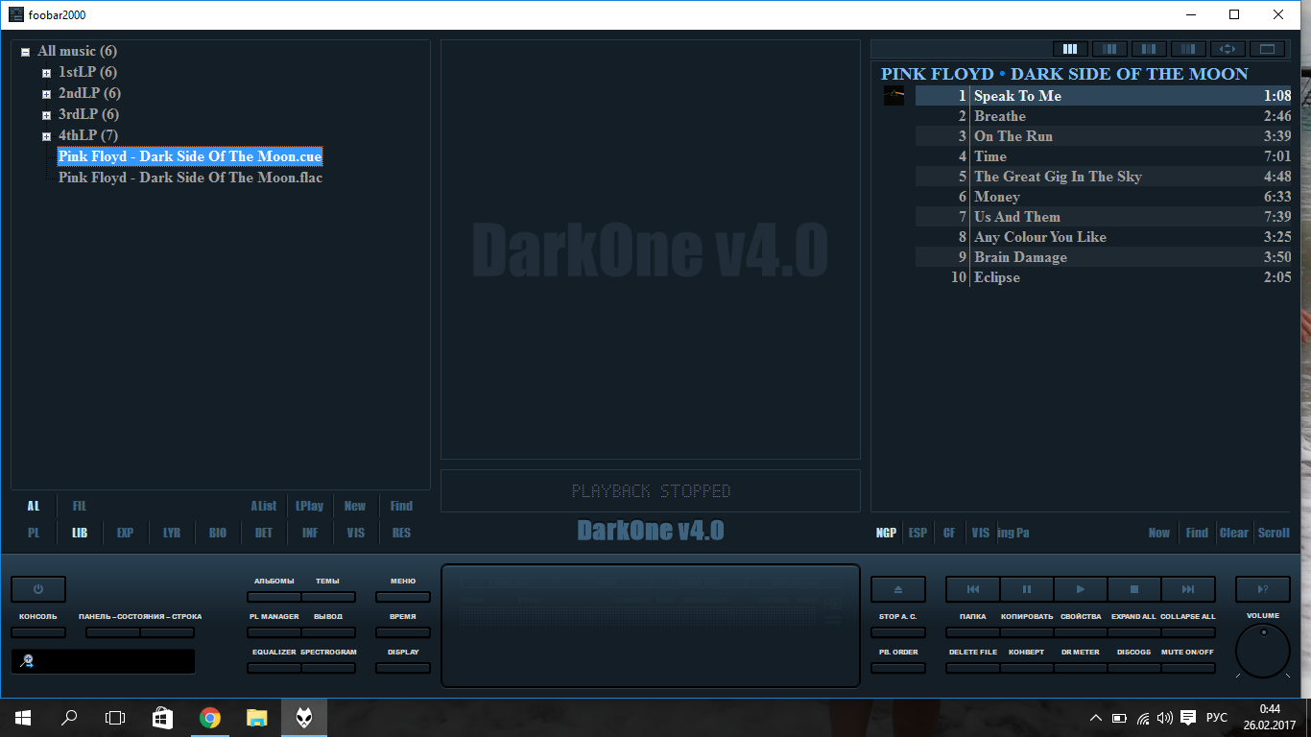Open the Action Center notification icon

pos(1188,718)
